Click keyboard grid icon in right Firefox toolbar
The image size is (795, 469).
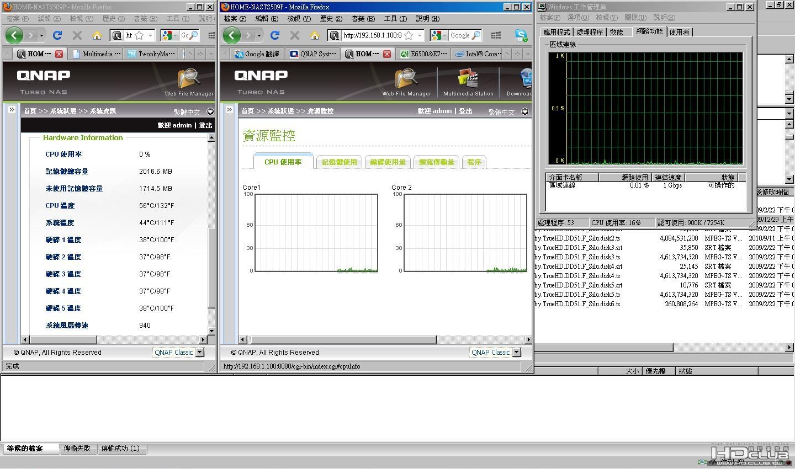tap(496, 35)
